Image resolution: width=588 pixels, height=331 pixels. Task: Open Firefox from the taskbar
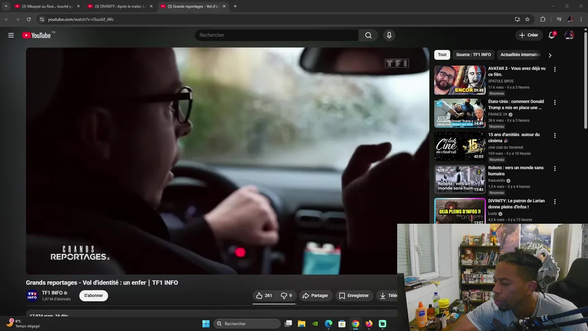pyautogui.click(x=369, y=324)
